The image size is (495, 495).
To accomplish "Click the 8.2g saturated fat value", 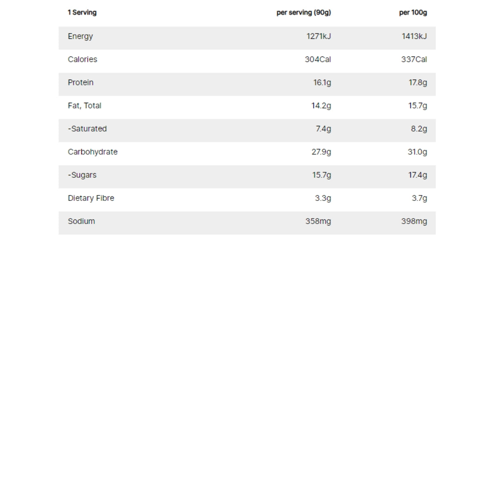I will tap(419, 129).
